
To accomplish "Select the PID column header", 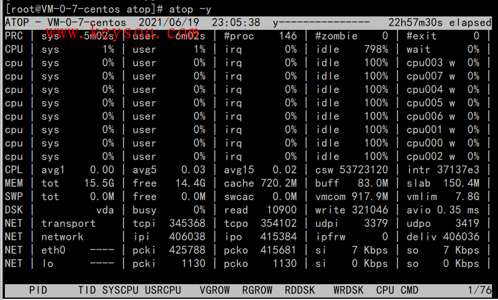I will [x=38, y=291].
